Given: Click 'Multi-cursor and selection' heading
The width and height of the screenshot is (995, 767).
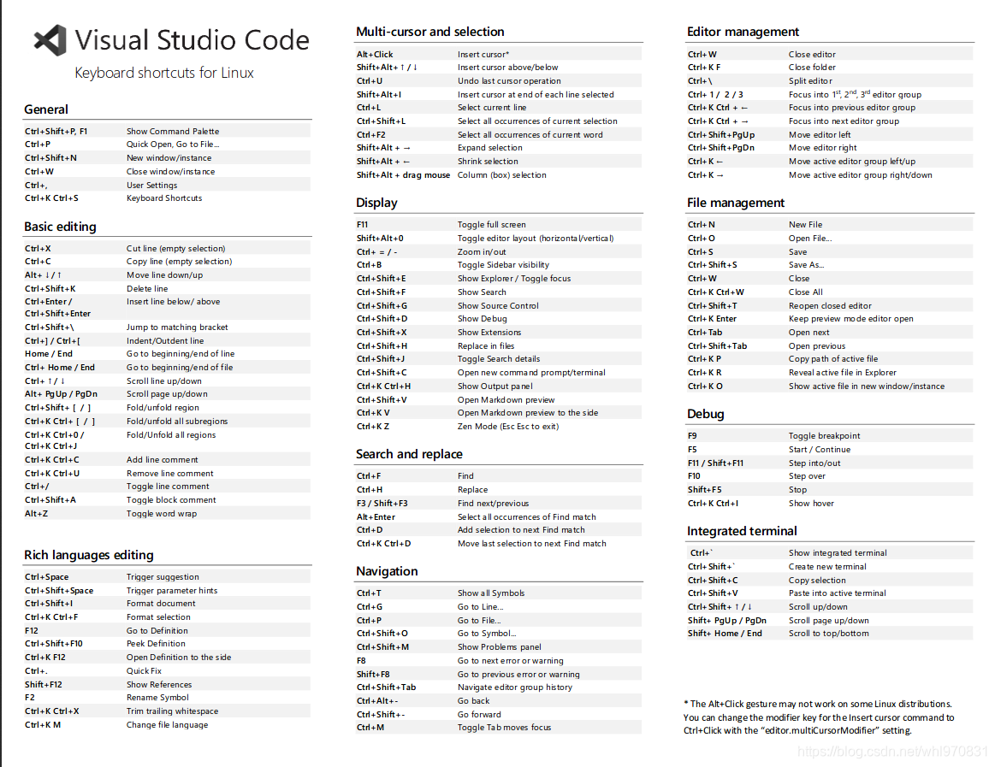Looking at the screenshot, I should pos(430,32).
